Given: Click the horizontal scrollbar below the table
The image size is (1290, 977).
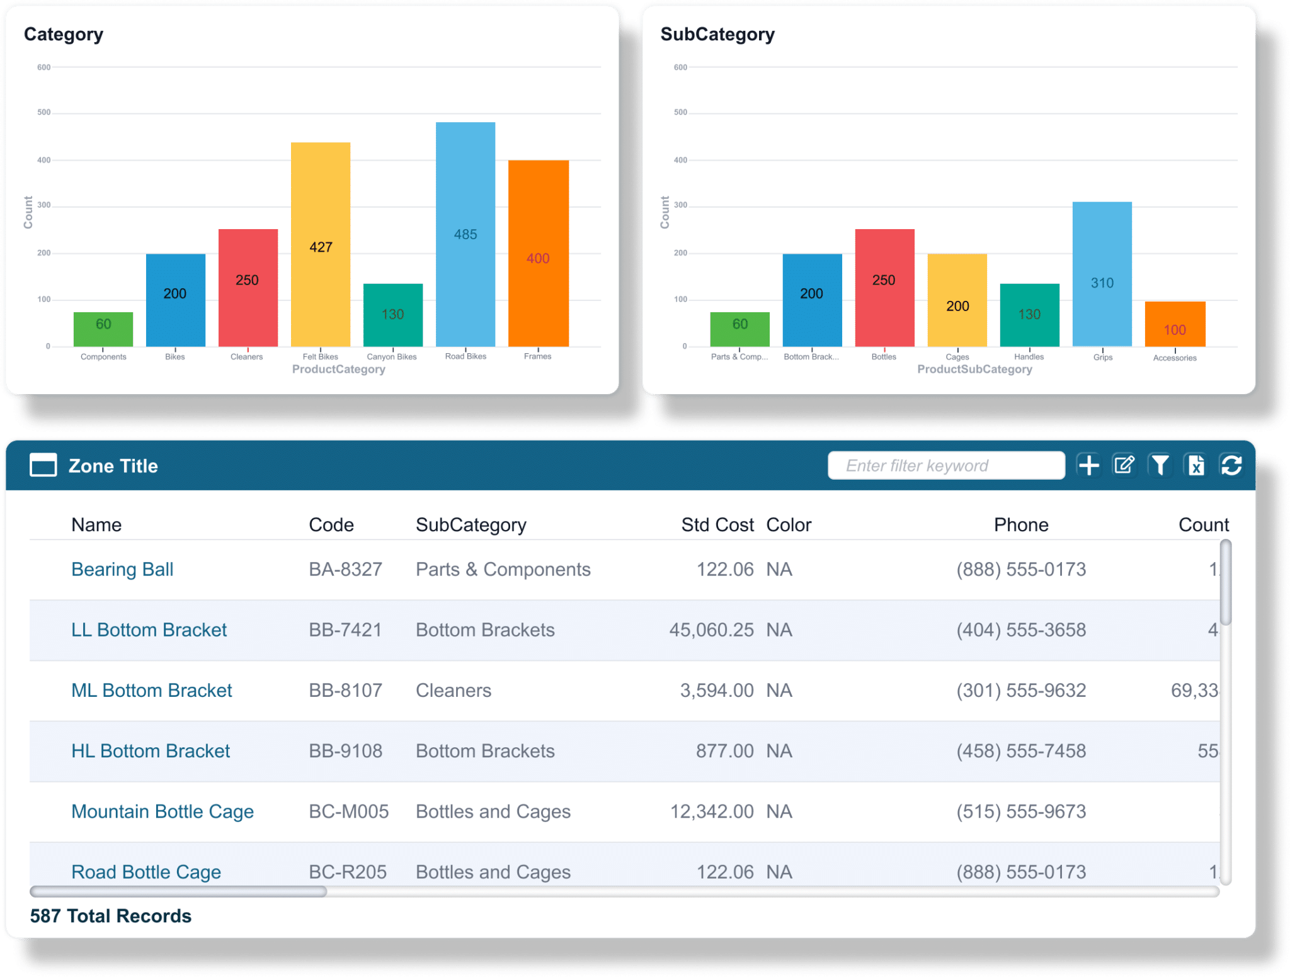Looking at the screenshot, I should [179, 890].
